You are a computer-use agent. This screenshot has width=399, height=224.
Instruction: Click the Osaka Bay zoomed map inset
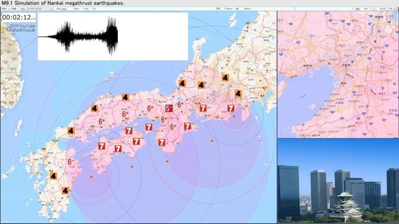(338, 75)
